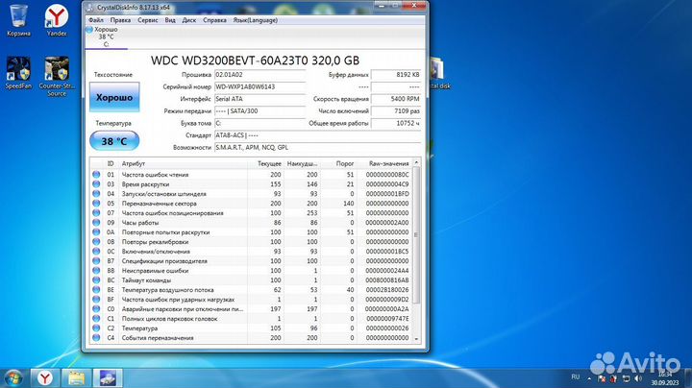Screen dimensions: 692x388
Task: Open Yandex browser from the taskbar
Action: point(44,377)
